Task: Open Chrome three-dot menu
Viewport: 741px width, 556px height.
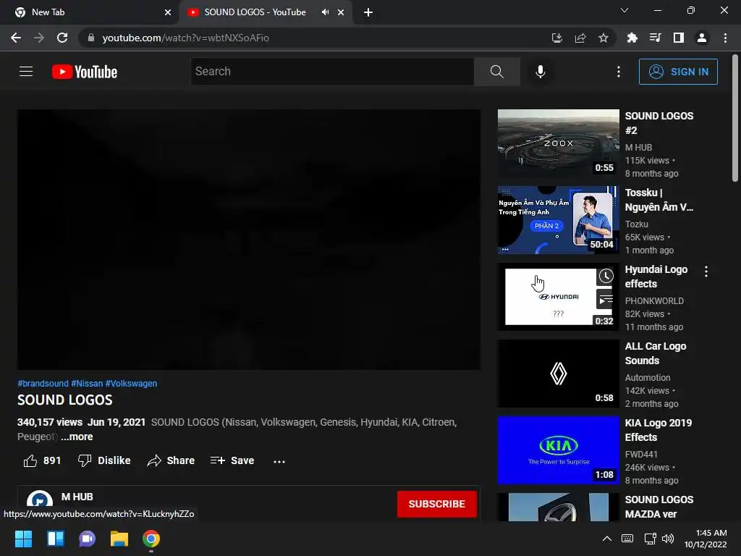Action: [x=725, y=38]
